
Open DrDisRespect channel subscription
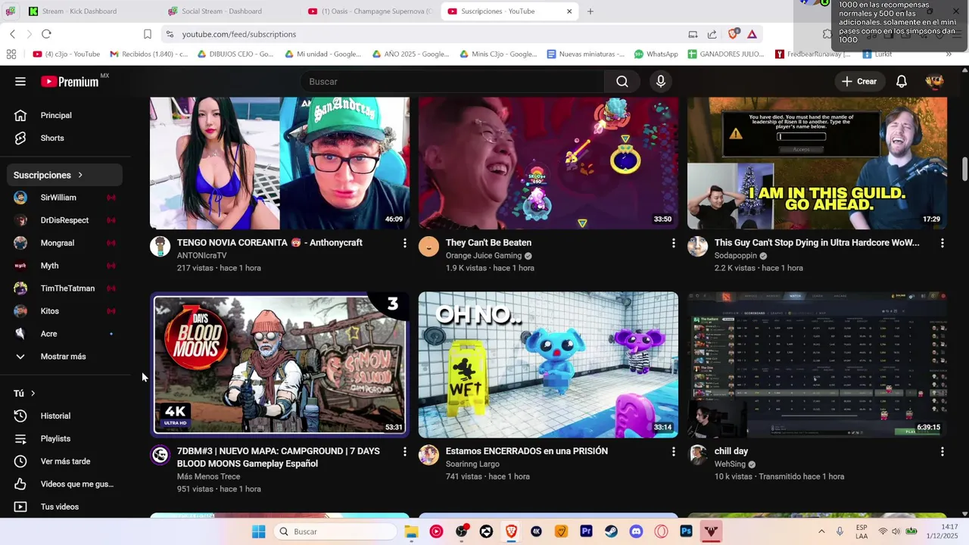(x=65, y=220)
